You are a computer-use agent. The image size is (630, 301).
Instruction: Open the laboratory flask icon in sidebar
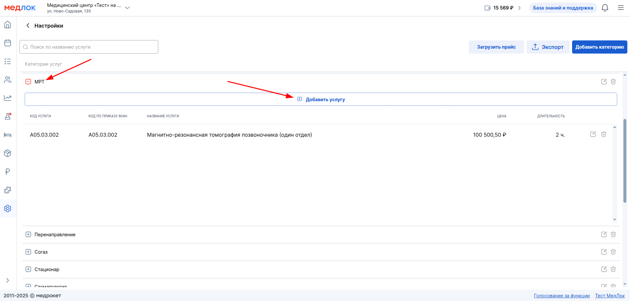(8, 116)
